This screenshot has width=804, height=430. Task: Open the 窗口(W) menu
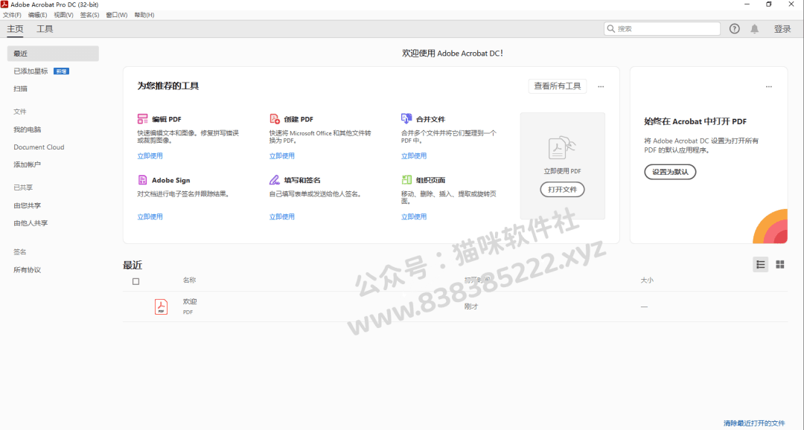click(x=116, y=15)
